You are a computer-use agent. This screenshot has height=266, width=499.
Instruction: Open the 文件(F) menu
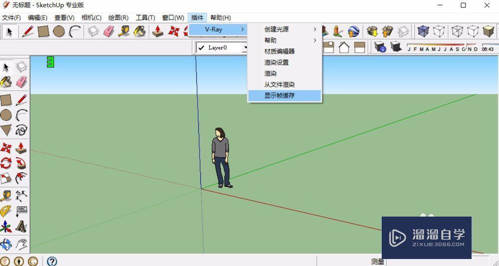click(x=11, y=18)
